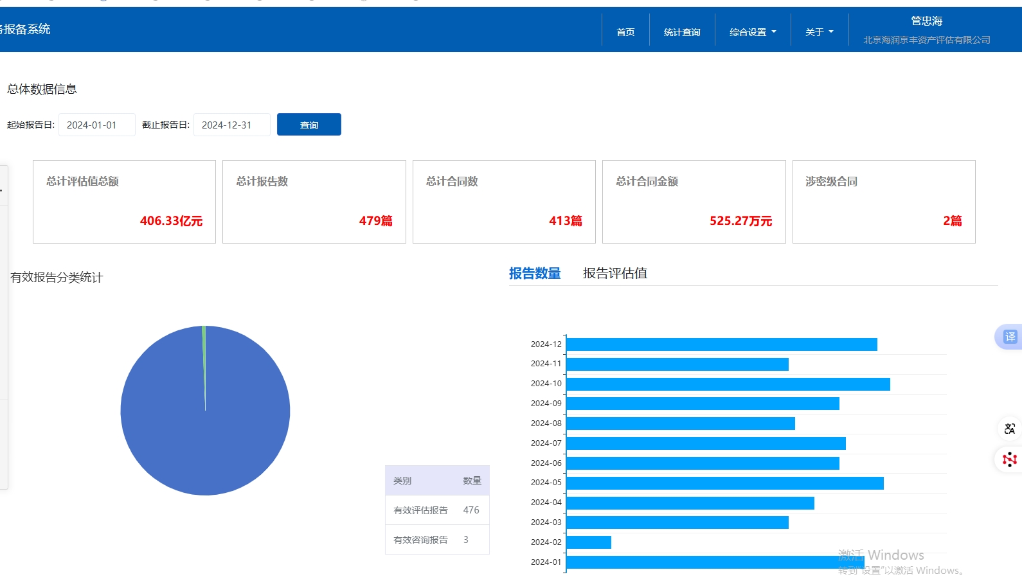Viewport: 1022px width, 588px height.
Task: Click the 截止报告日 date field
Action: pos(231,125)
